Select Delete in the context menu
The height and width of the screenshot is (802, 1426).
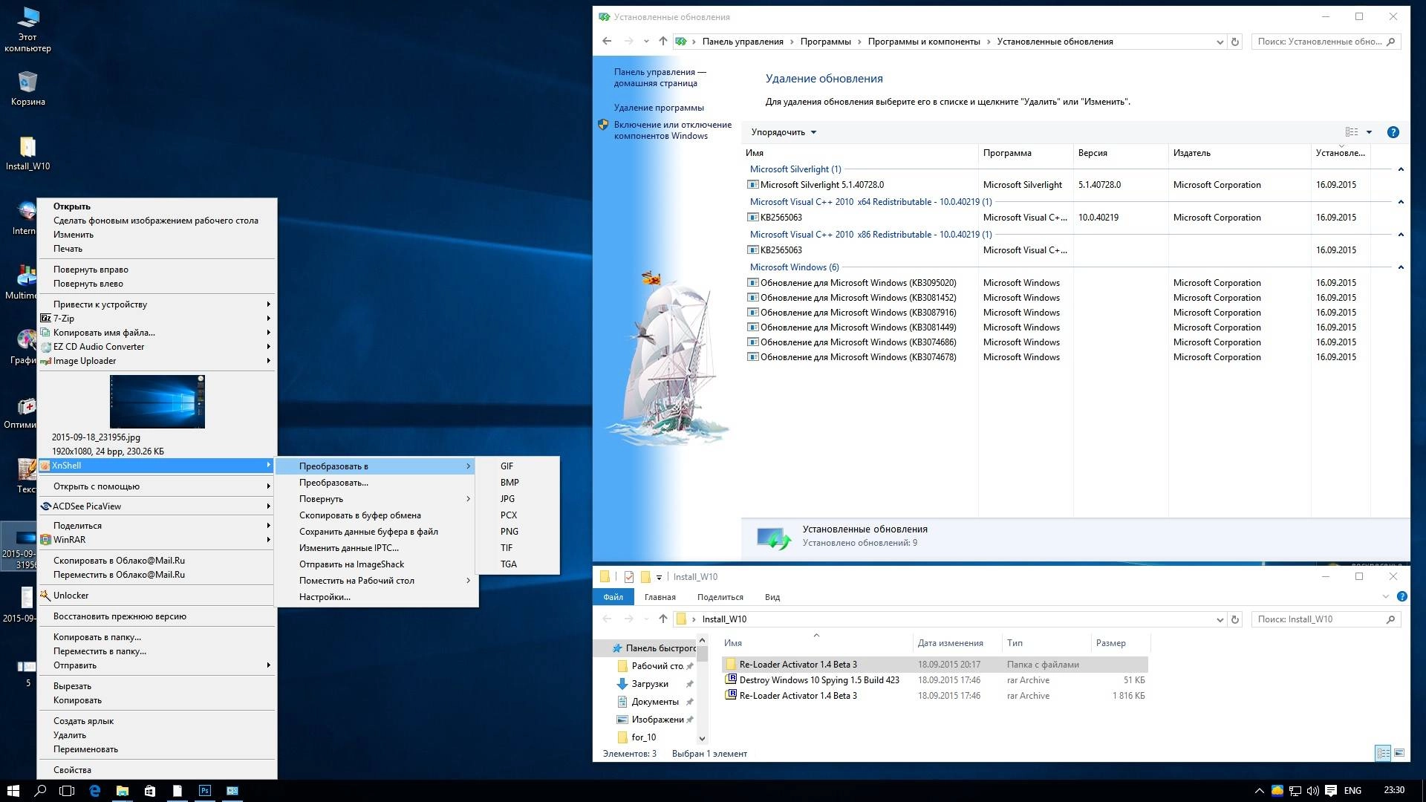pyautogui.click(x=157, y=735)
